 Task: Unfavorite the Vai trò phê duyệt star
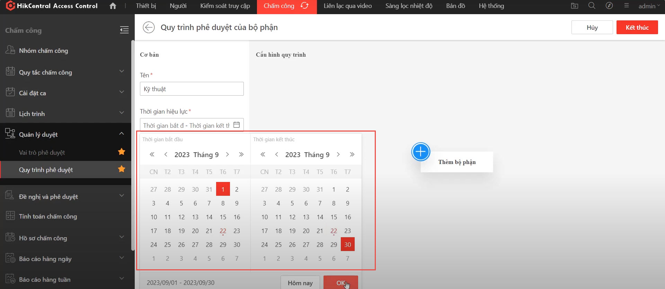pyautogui.click(x=122, y=152)
